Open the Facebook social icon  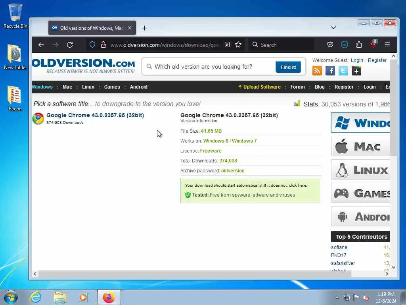pyautogui.click(x=330, y=71)
